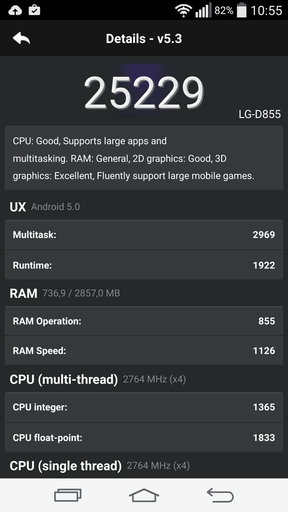Open the cloud upload notification icon
This screenshot has height=512, width=288.
[x=15, y=10]
